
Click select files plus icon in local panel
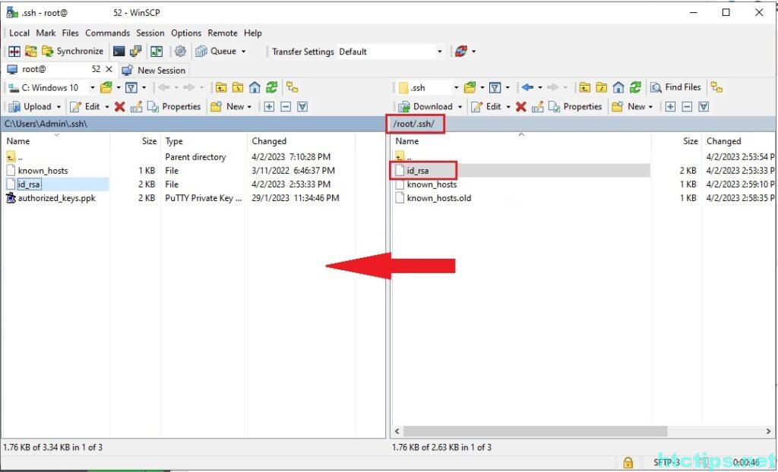pos(269,106)
